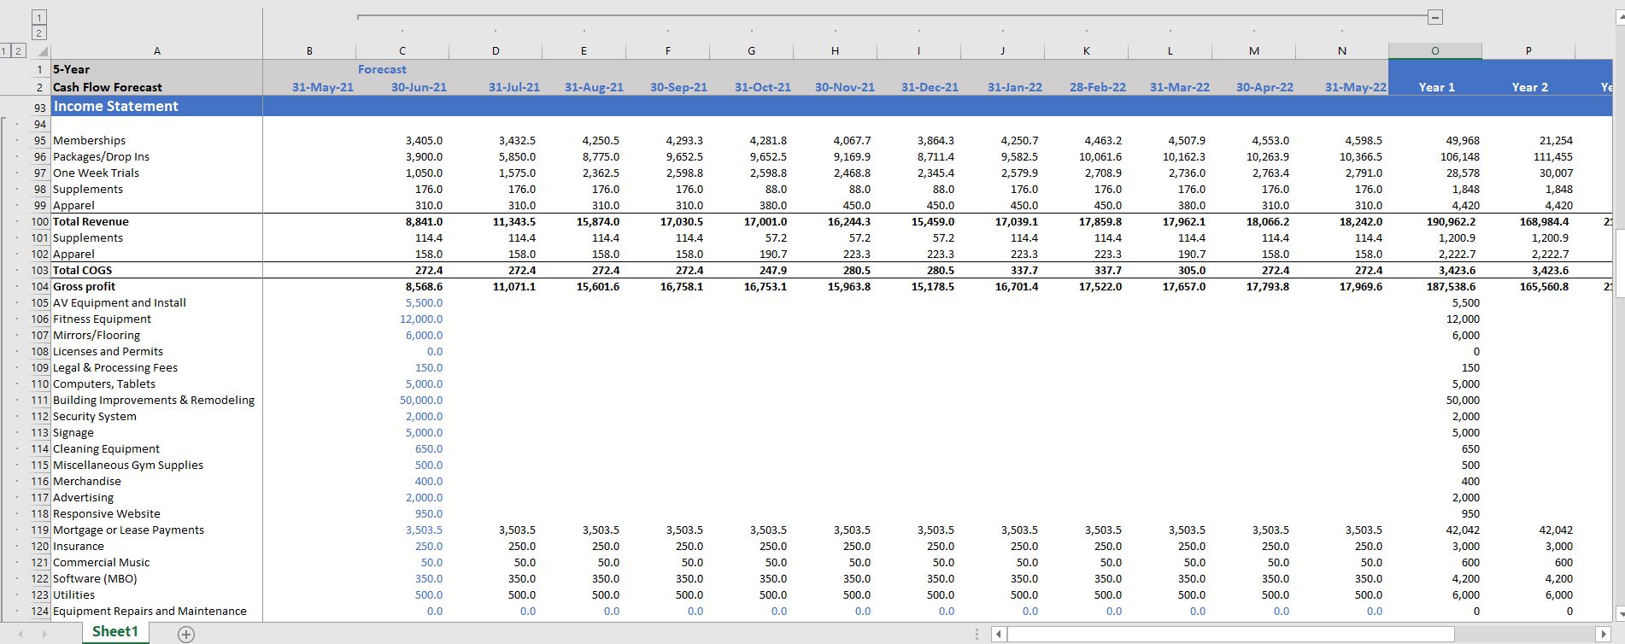Click the 'Total COGS' label
Viewport: 1625px width, 644px height.
pyautogui.click(x=82, y=271)
